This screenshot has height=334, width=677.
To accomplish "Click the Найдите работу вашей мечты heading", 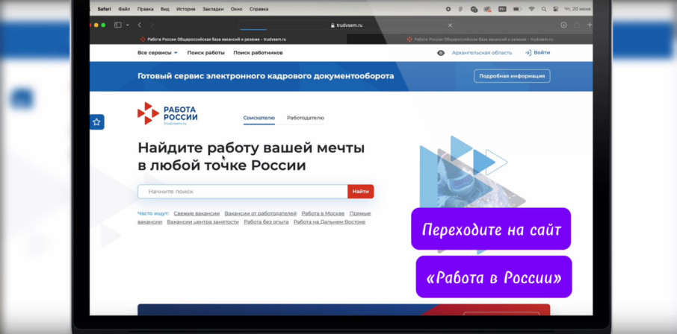I will click(x=251, y=156).
